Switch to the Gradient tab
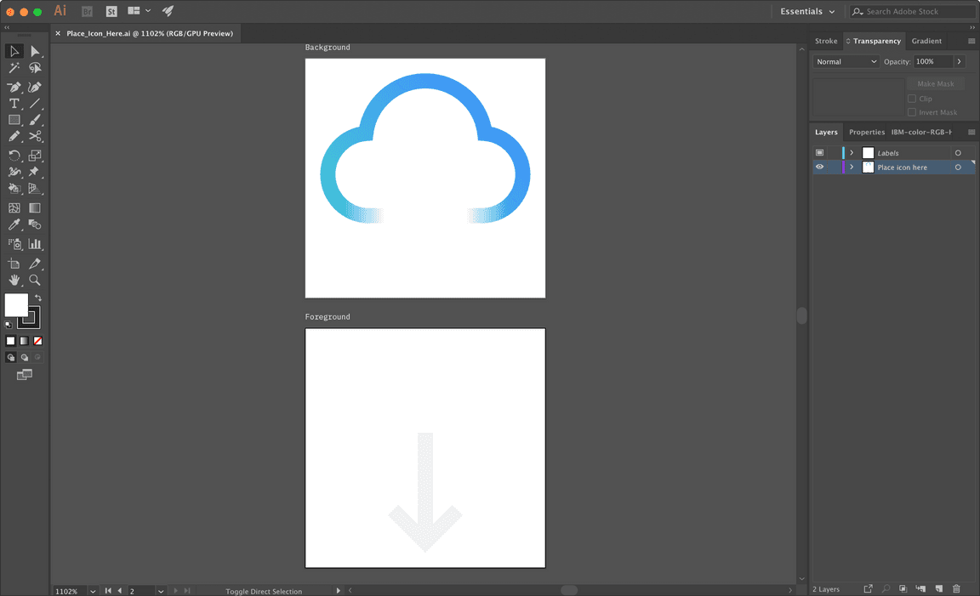This screenshot has width=980, height=596. (x=927, y=40)
